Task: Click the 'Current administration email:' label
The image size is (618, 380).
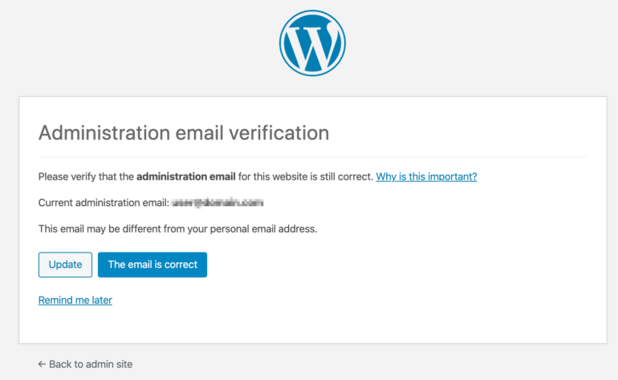Action: (104, 203)
